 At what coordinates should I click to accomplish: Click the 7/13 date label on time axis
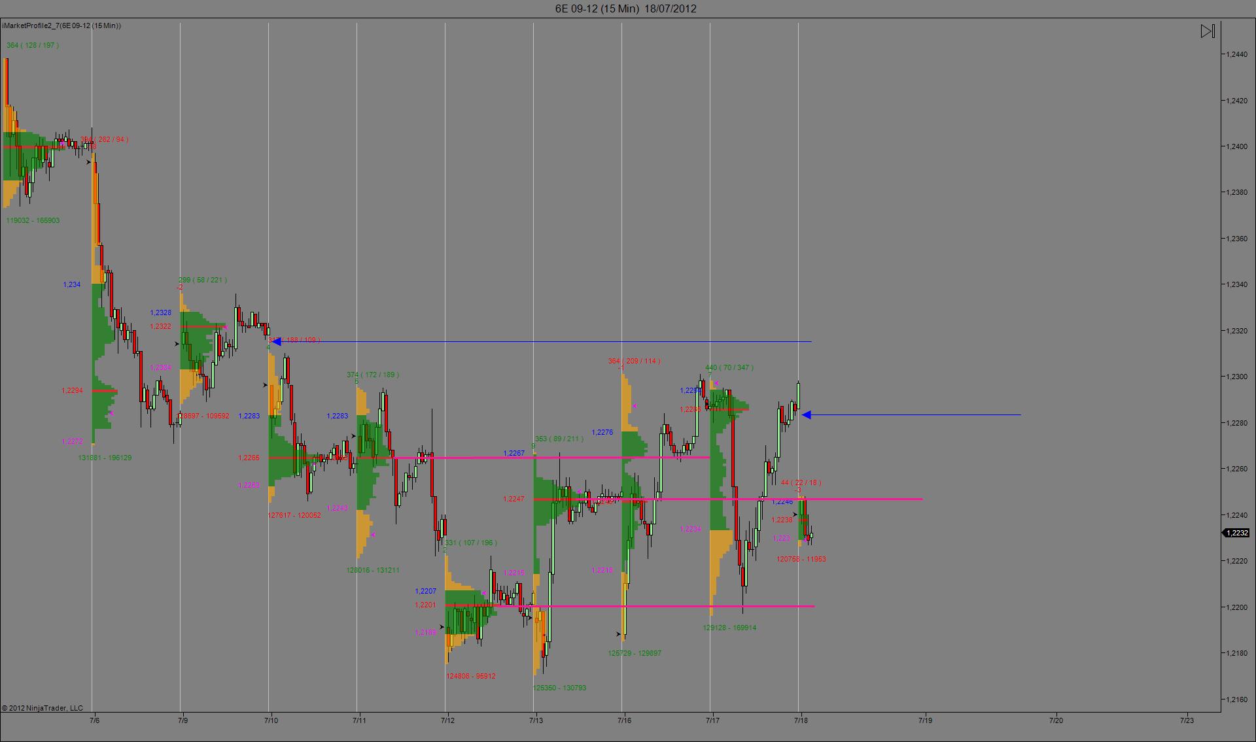536,720
